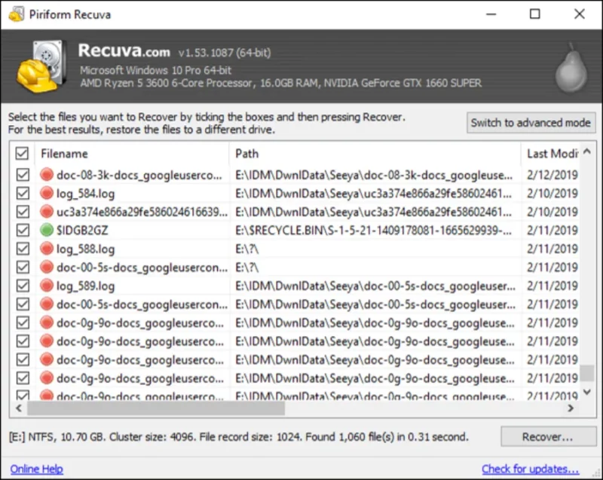Maximize the Piriform Recuva window
The width and height of the screenshot is (603, 480).
(535, 14)
